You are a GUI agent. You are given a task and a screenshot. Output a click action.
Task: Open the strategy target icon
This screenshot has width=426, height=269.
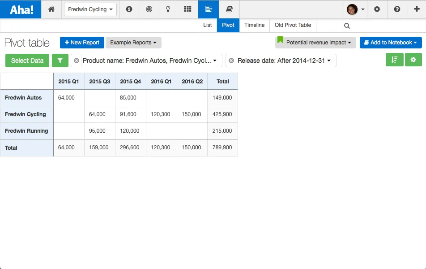[149, 9]
